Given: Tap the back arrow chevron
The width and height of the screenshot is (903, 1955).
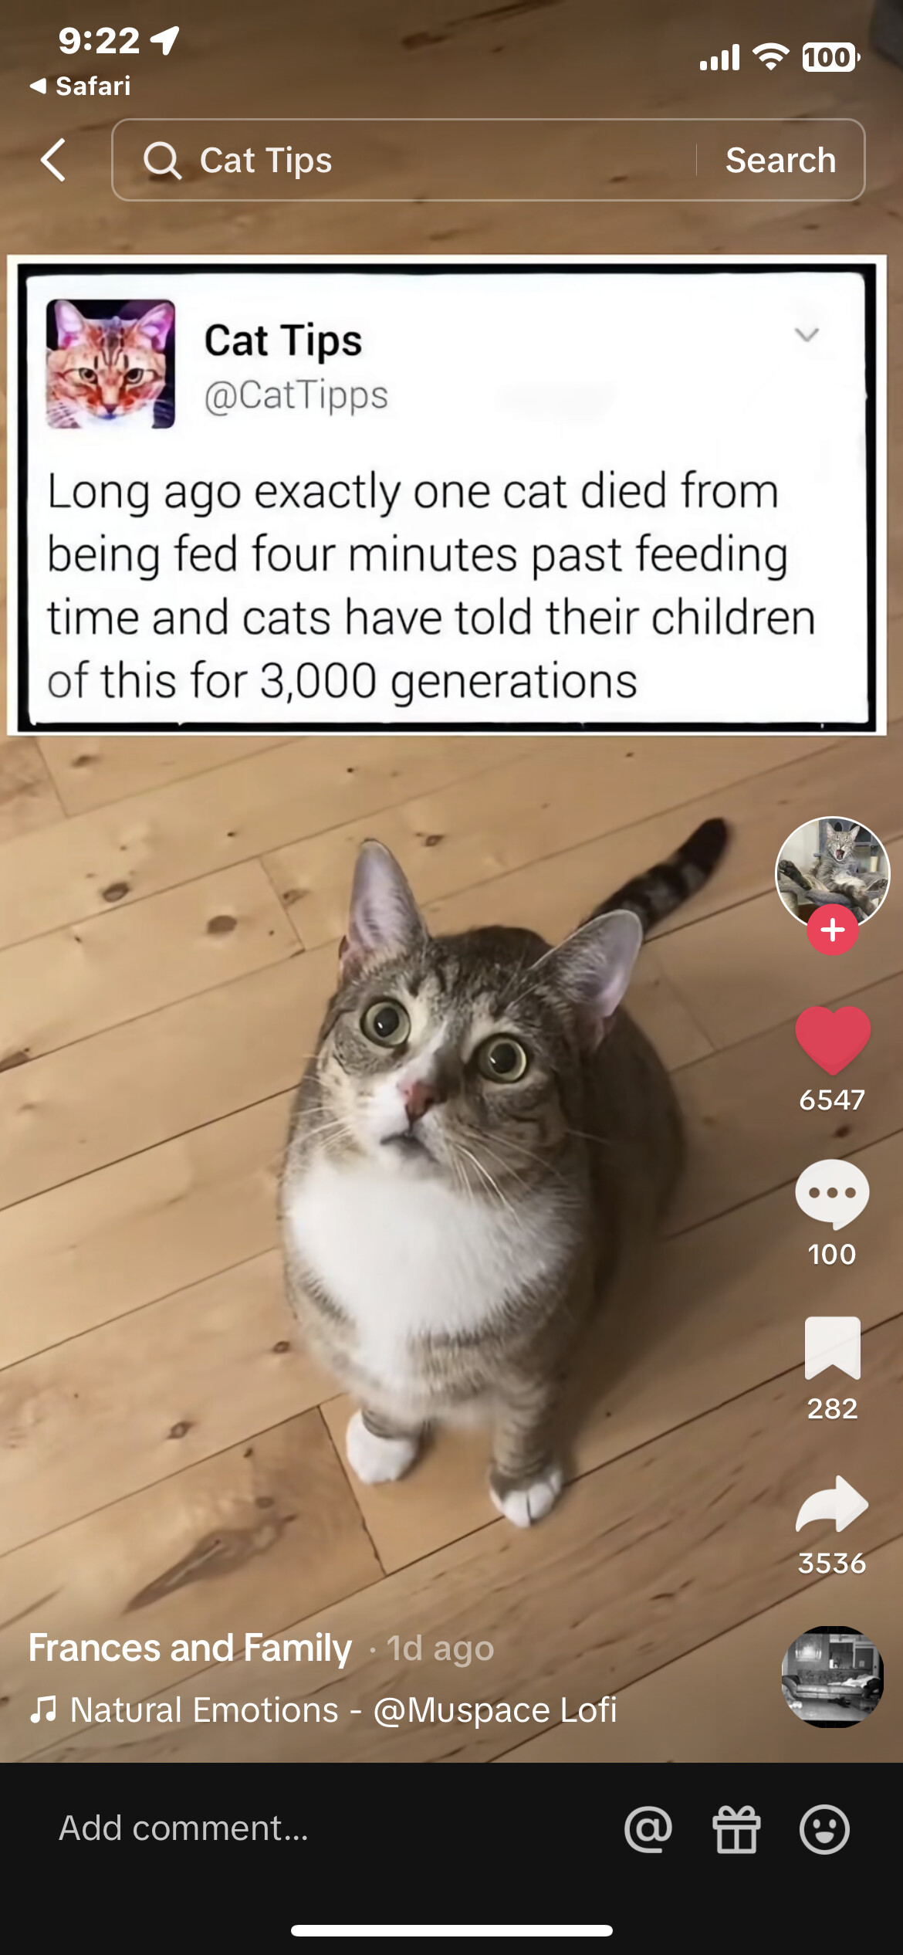Looking at the screenshot, I should coord(53,161).
